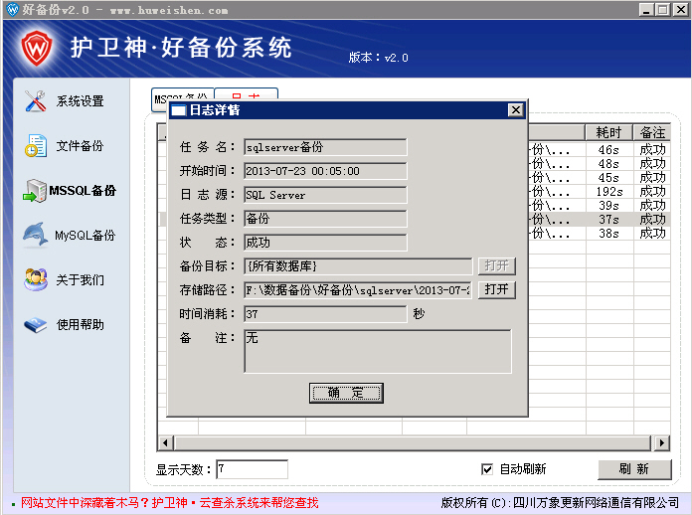Click MSSQL备份 label in sidebar

coord(83,191)
